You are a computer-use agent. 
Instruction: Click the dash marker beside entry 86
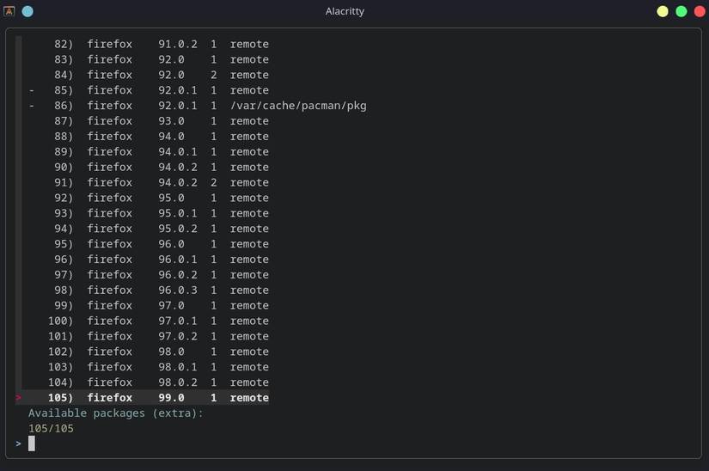(x=32, y=106)
